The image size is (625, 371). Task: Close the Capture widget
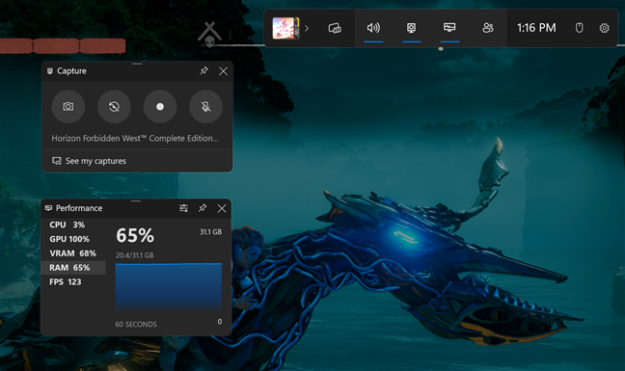pyautogui.click(x=223, y=71)
